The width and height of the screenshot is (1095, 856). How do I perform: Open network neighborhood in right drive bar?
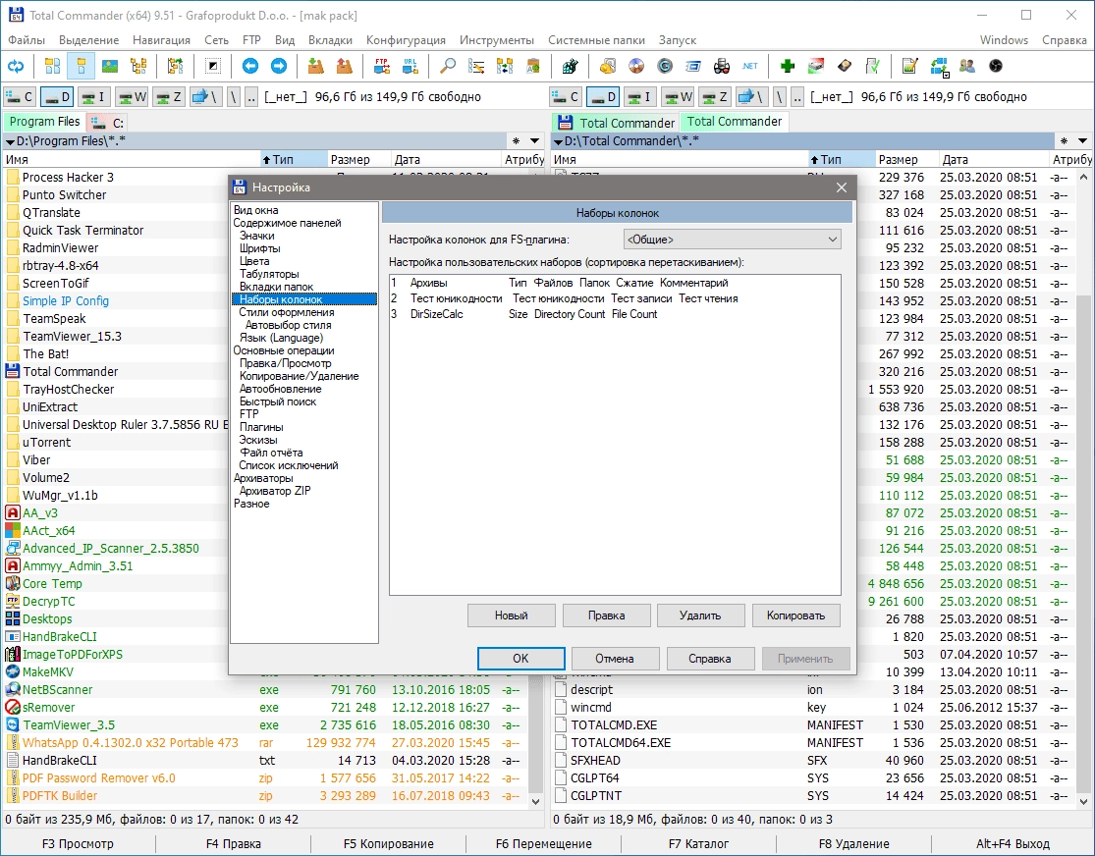pyautogui.click(x=752, y=97)
